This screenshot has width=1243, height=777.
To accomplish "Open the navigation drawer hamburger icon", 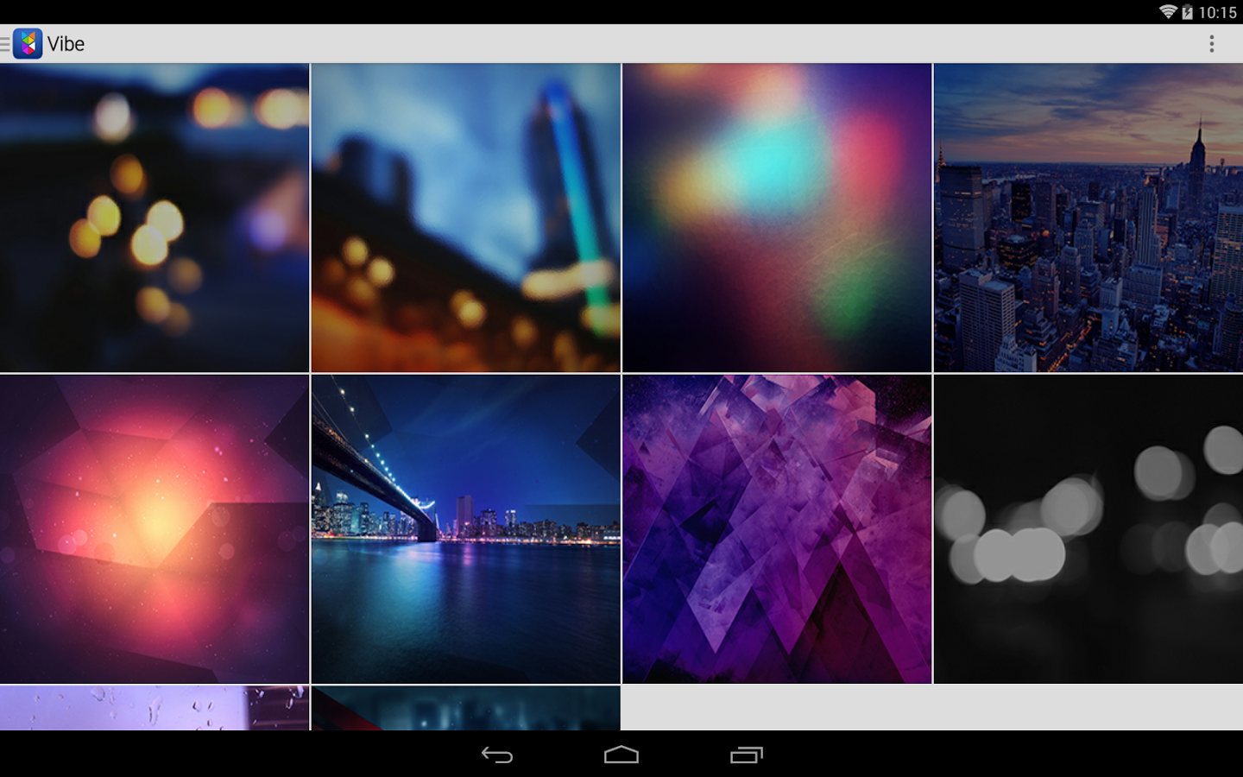I will point(5,44).
